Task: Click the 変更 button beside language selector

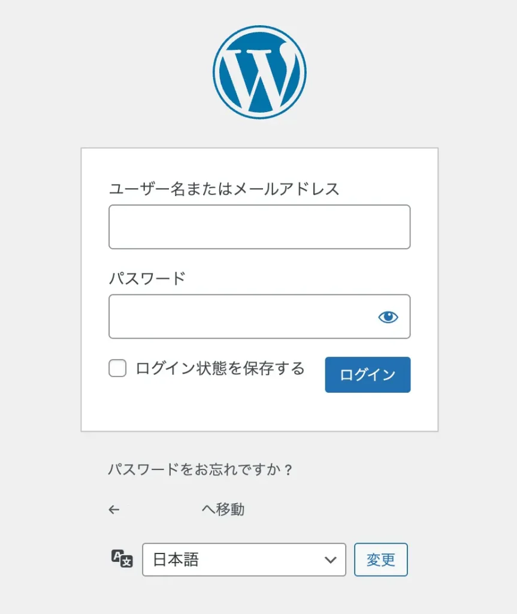Action: [x=381, y=559]
